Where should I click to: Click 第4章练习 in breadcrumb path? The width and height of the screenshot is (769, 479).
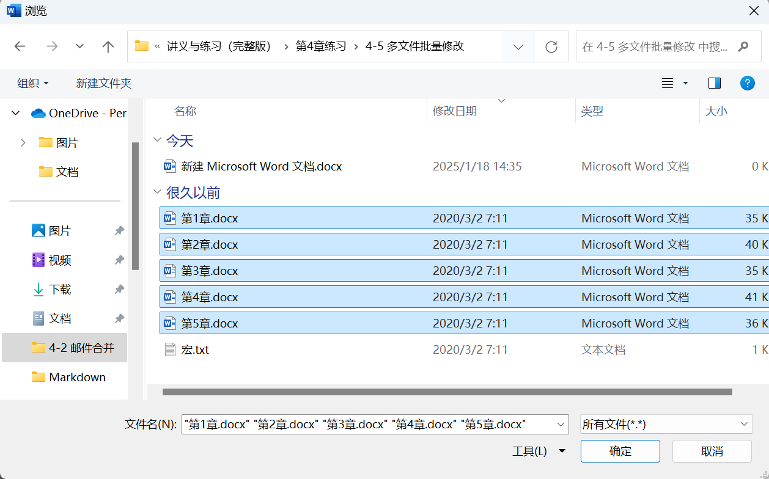321,46
